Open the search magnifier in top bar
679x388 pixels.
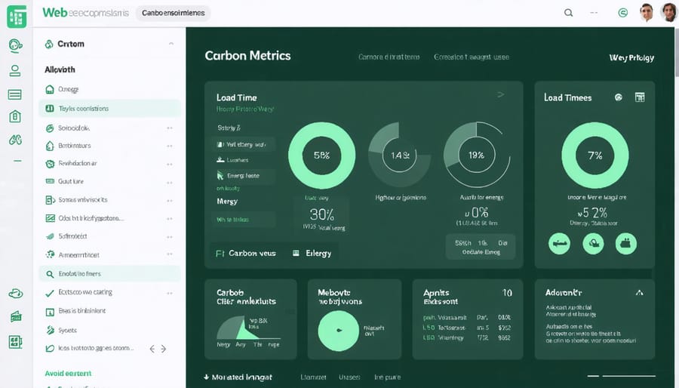pyautogui.click(x=569, y=13)
